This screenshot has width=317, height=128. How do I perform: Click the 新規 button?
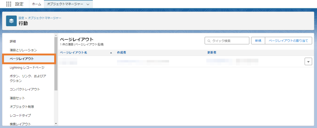pos(258,41)
